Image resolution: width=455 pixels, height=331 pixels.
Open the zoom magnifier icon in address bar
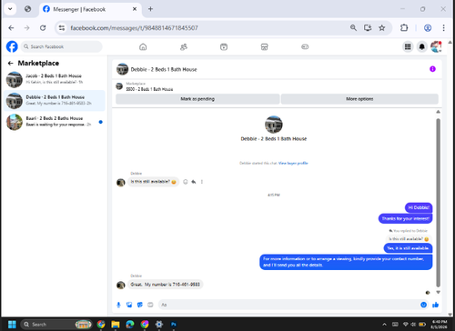pos(353,28)
